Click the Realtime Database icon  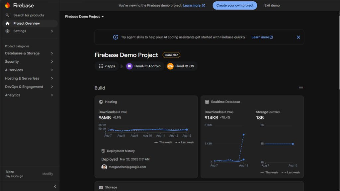207,102
